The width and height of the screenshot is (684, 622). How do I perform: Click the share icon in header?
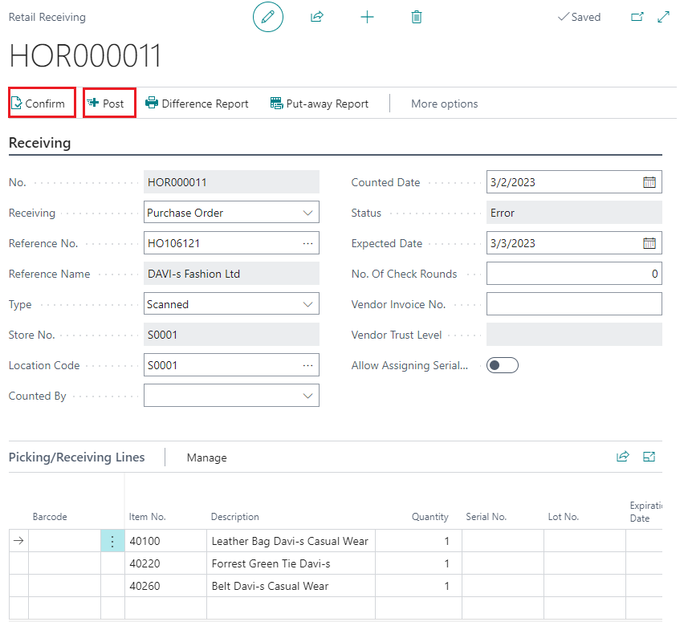tap(317, 17)
